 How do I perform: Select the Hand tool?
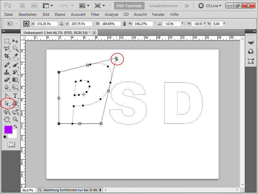point(6,119)
